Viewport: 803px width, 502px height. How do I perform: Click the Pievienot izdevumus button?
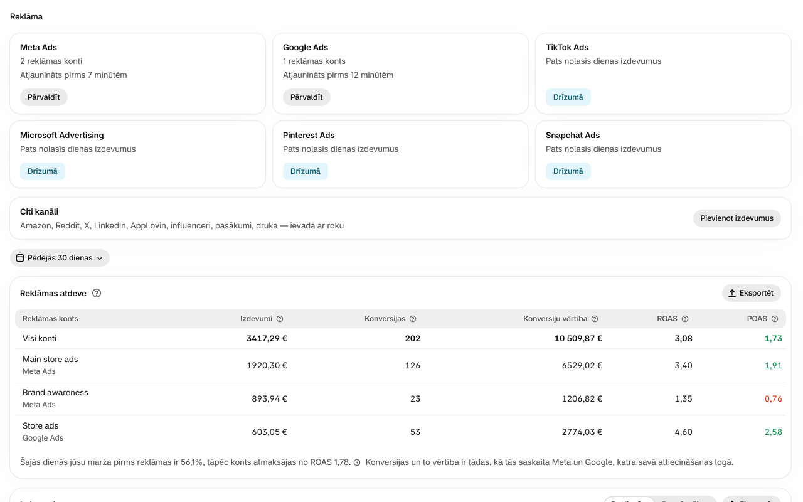(737, 218)
